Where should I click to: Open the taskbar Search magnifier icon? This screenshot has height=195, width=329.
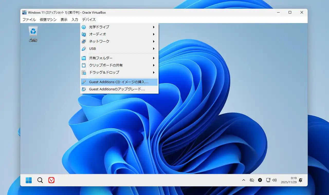(40, 180)
